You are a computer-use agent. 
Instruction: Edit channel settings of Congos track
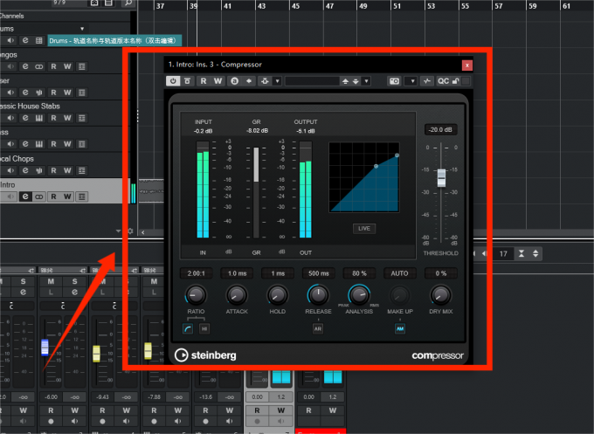(25, 66)
